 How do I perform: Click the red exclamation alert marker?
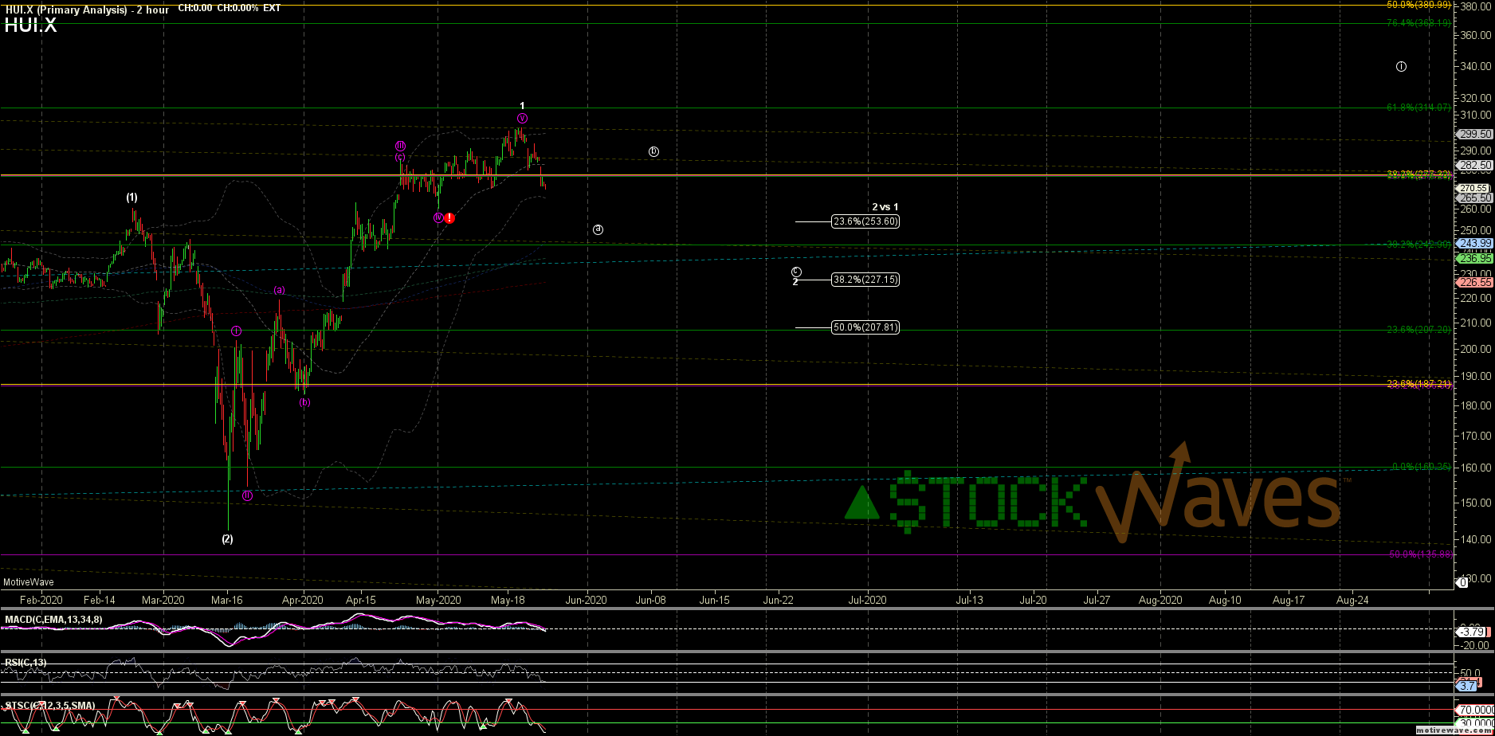click(449, 218)
